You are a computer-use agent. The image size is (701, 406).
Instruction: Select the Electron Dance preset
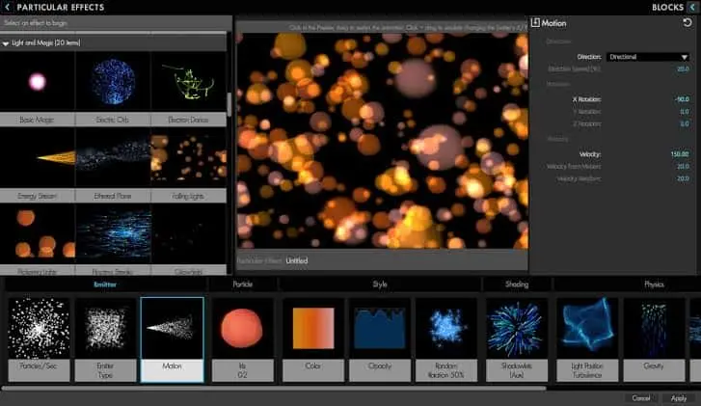(x=188, y=88)
